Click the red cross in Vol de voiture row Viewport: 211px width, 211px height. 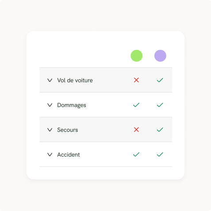(136, 80)
